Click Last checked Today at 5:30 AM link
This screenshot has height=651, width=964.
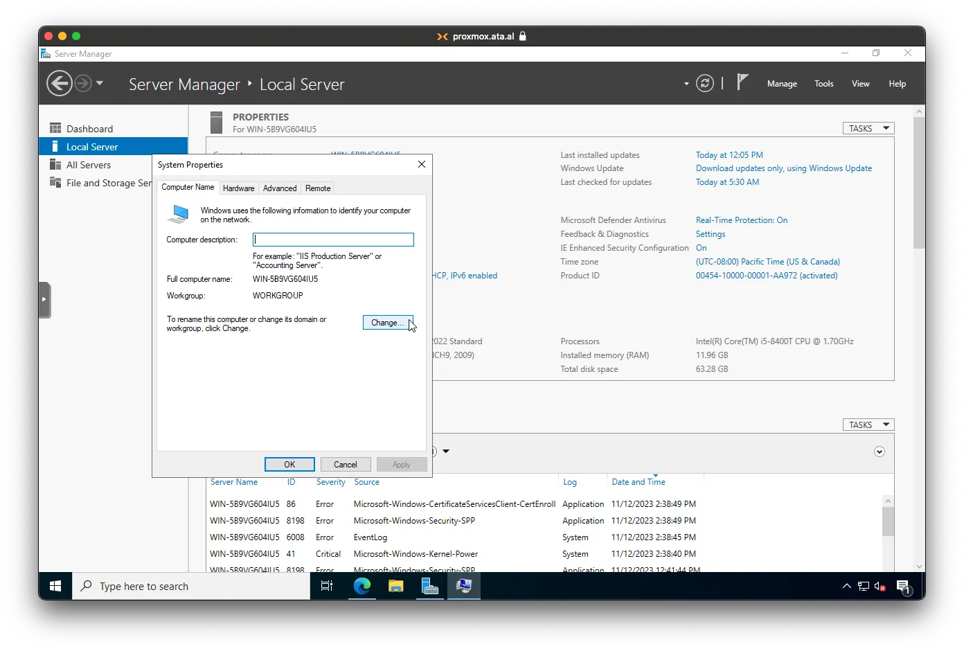coord(727,182)
